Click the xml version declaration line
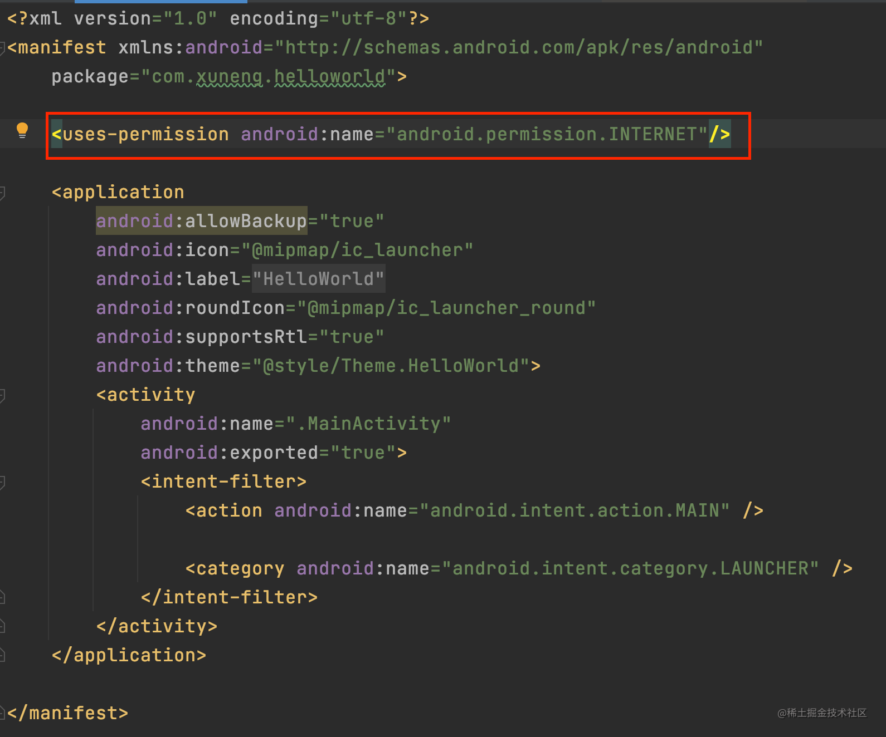 coord(218,18)
